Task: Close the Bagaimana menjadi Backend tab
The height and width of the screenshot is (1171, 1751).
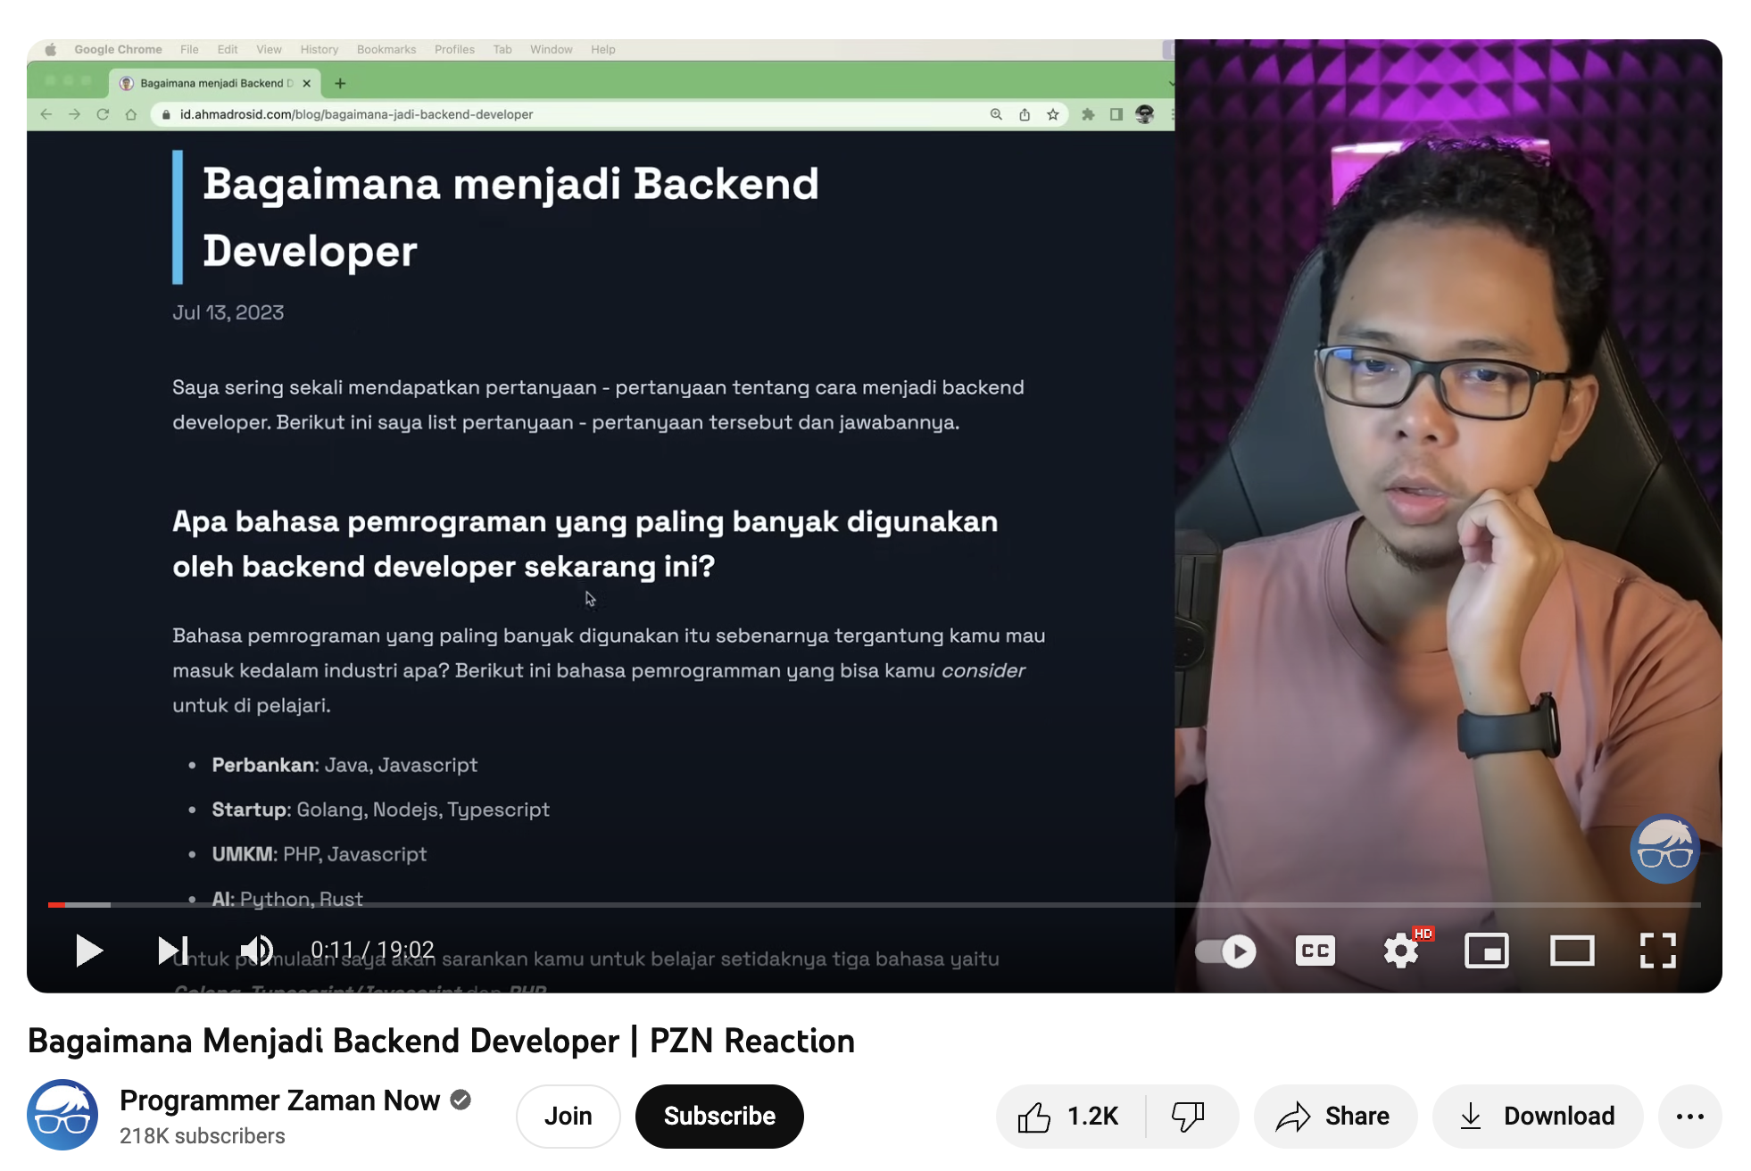Action: coord(306,83)
